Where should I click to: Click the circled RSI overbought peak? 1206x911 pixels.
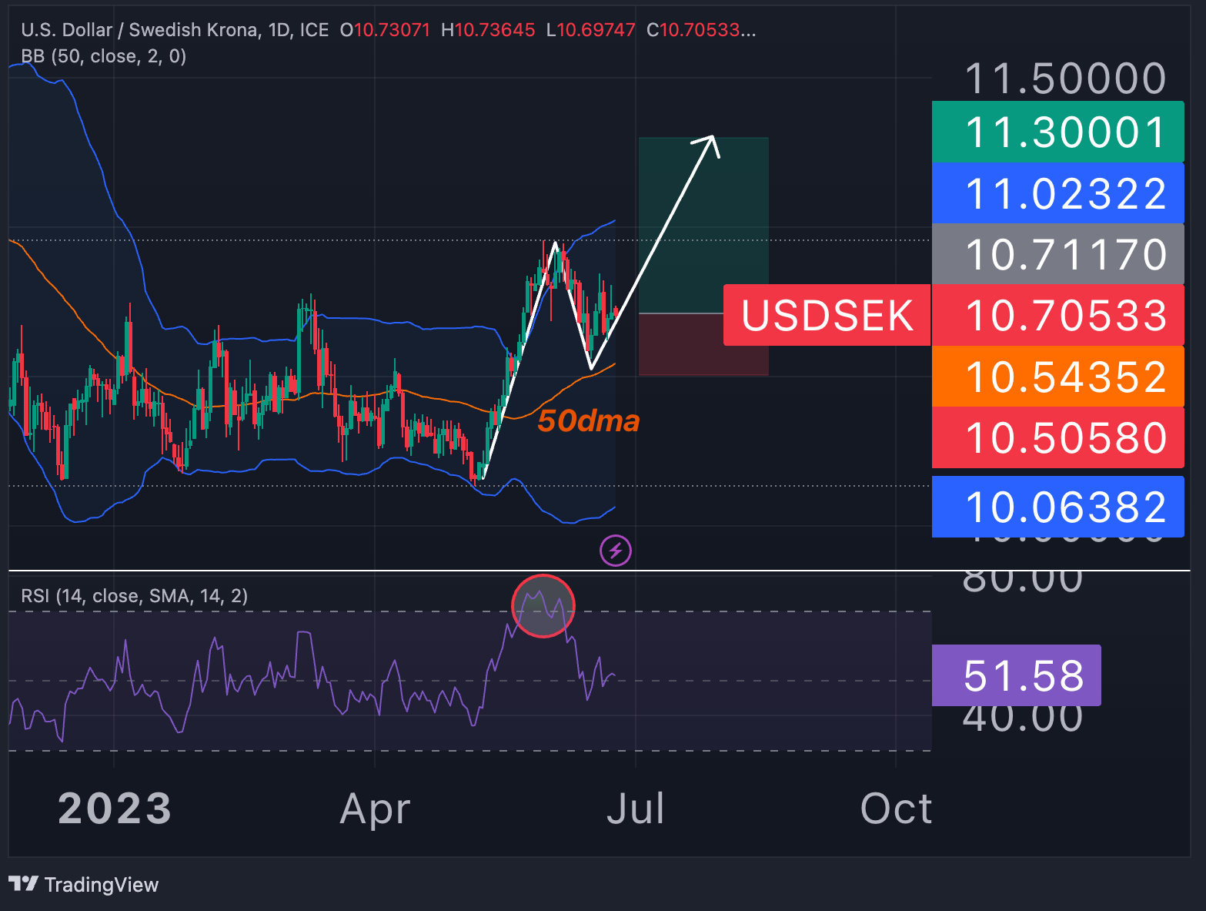[543, 605]
